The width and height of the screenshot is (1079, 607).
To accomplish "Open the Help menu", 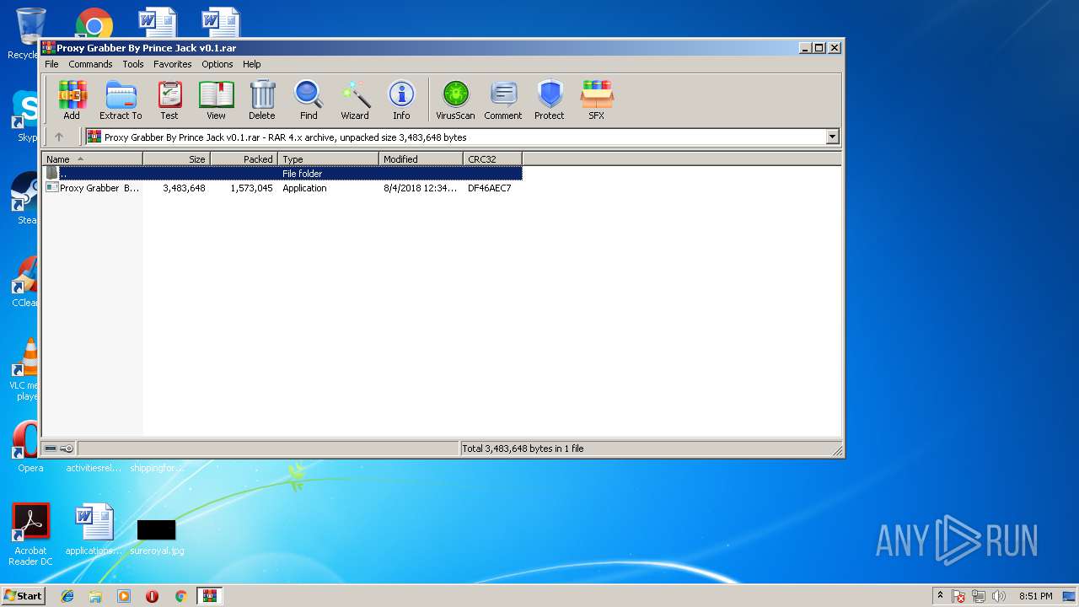I will point(252,64).
